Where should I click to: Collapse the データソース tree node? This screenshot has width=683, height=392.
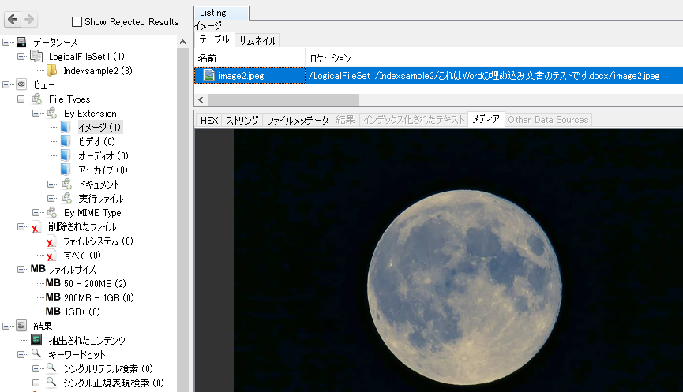tap(6, 43)
